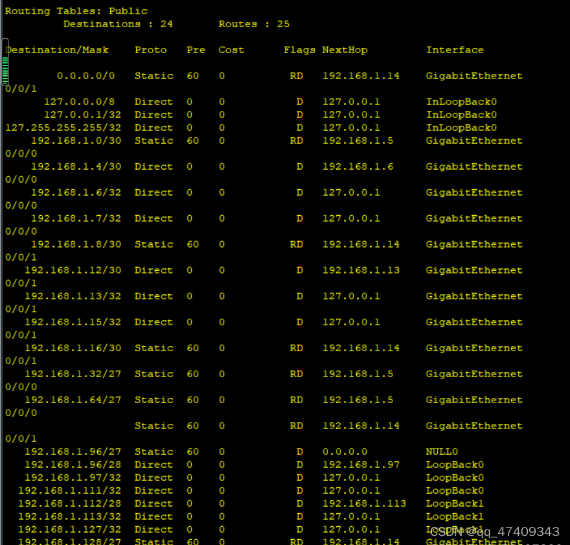Click 'Direct' in the 192.168.1.15/32 row

154,322
